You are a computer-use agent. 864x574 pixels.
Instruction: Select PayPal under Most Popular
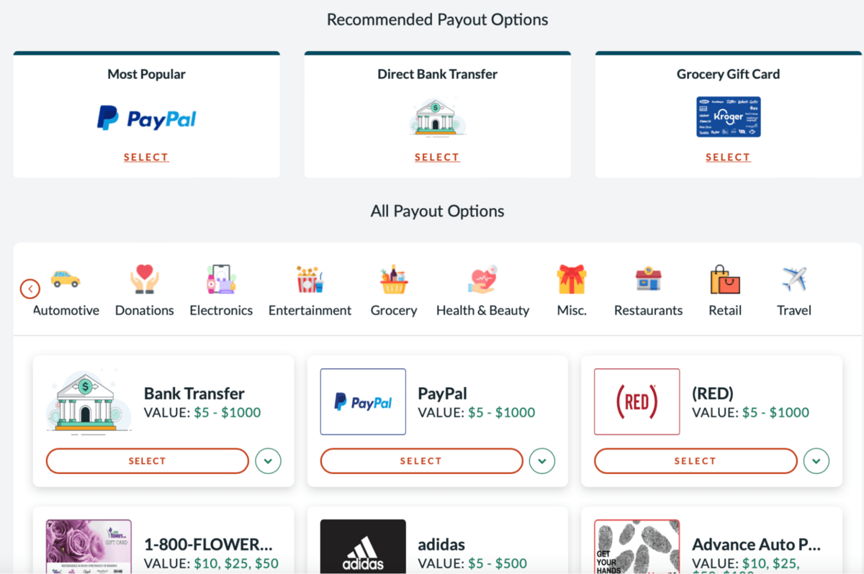pos(146,158)
